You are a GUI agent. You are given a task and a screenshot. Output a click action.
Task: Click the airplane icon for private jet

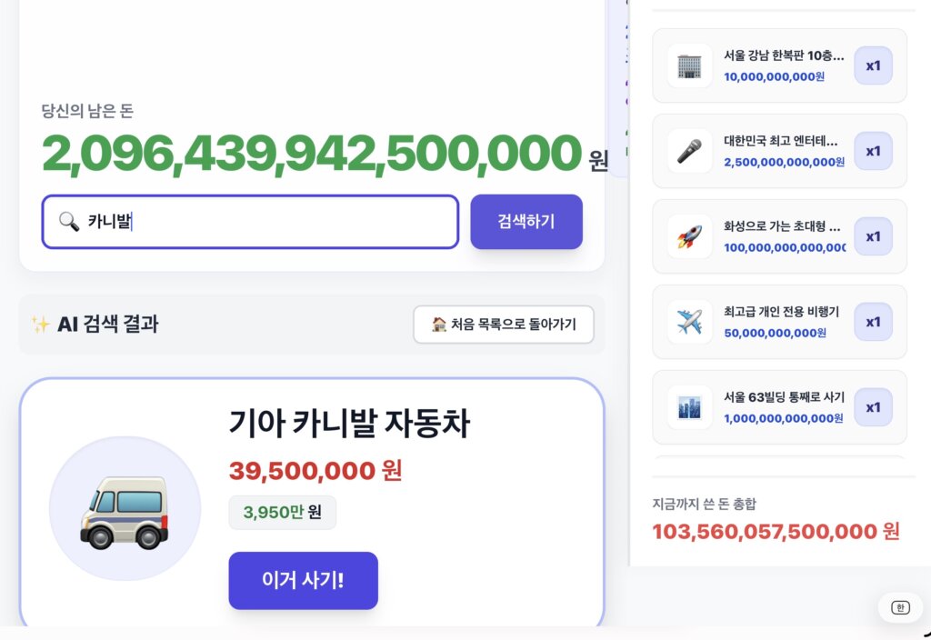689,323
